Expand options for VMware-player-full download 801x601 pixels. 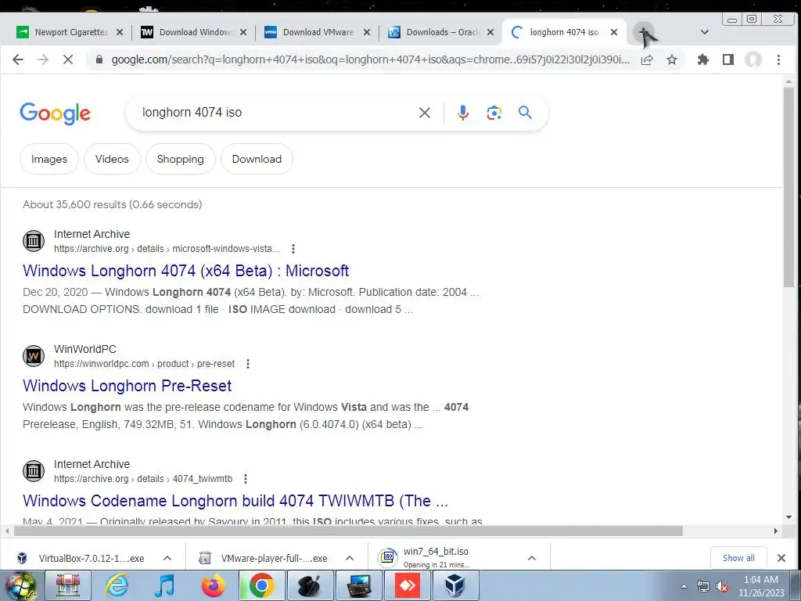point(350,558)
